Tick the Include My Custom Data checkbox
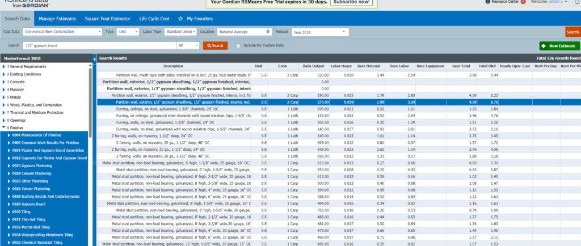 [238, 45]
